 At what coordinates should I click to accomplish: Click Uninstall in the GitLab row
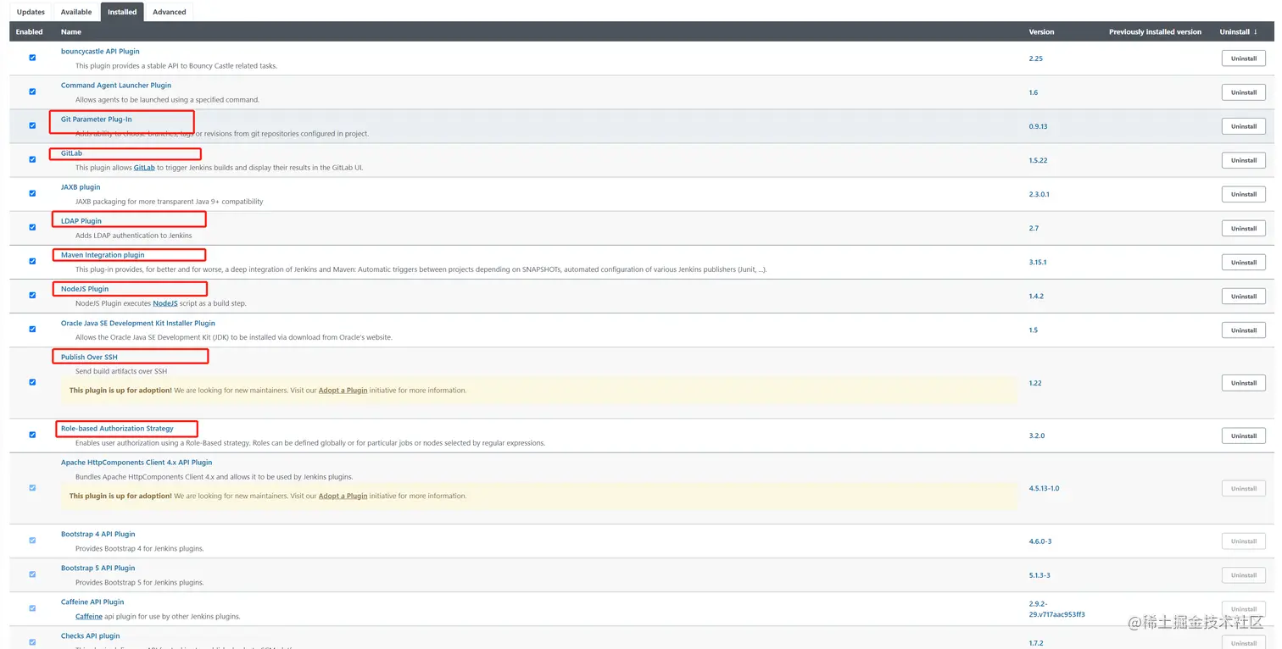(1244, 160)
